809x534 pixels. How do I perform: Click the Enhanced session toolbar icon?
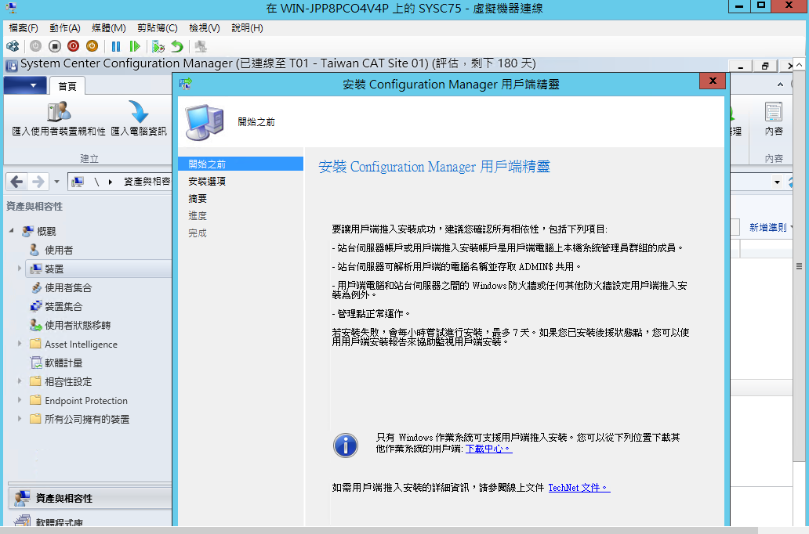pos(201,46)
